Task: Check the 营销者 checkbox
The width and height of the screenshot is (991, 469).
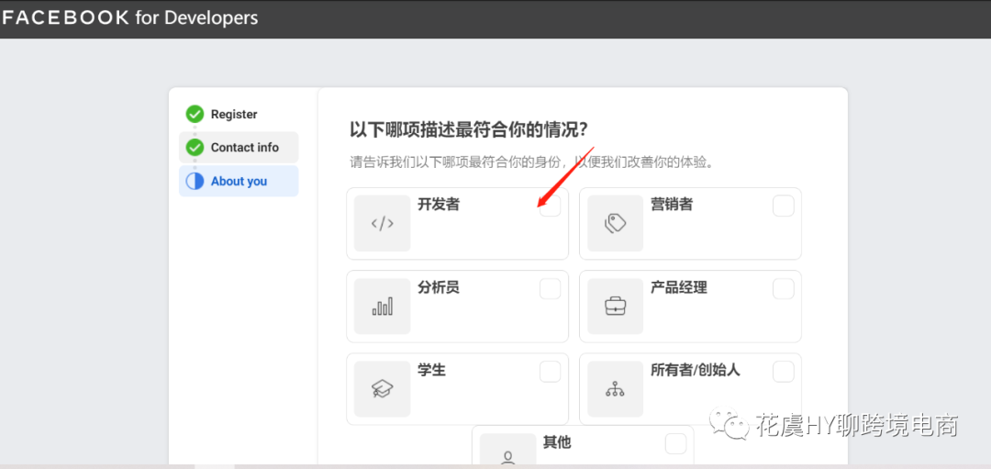Action: (783, 207)
